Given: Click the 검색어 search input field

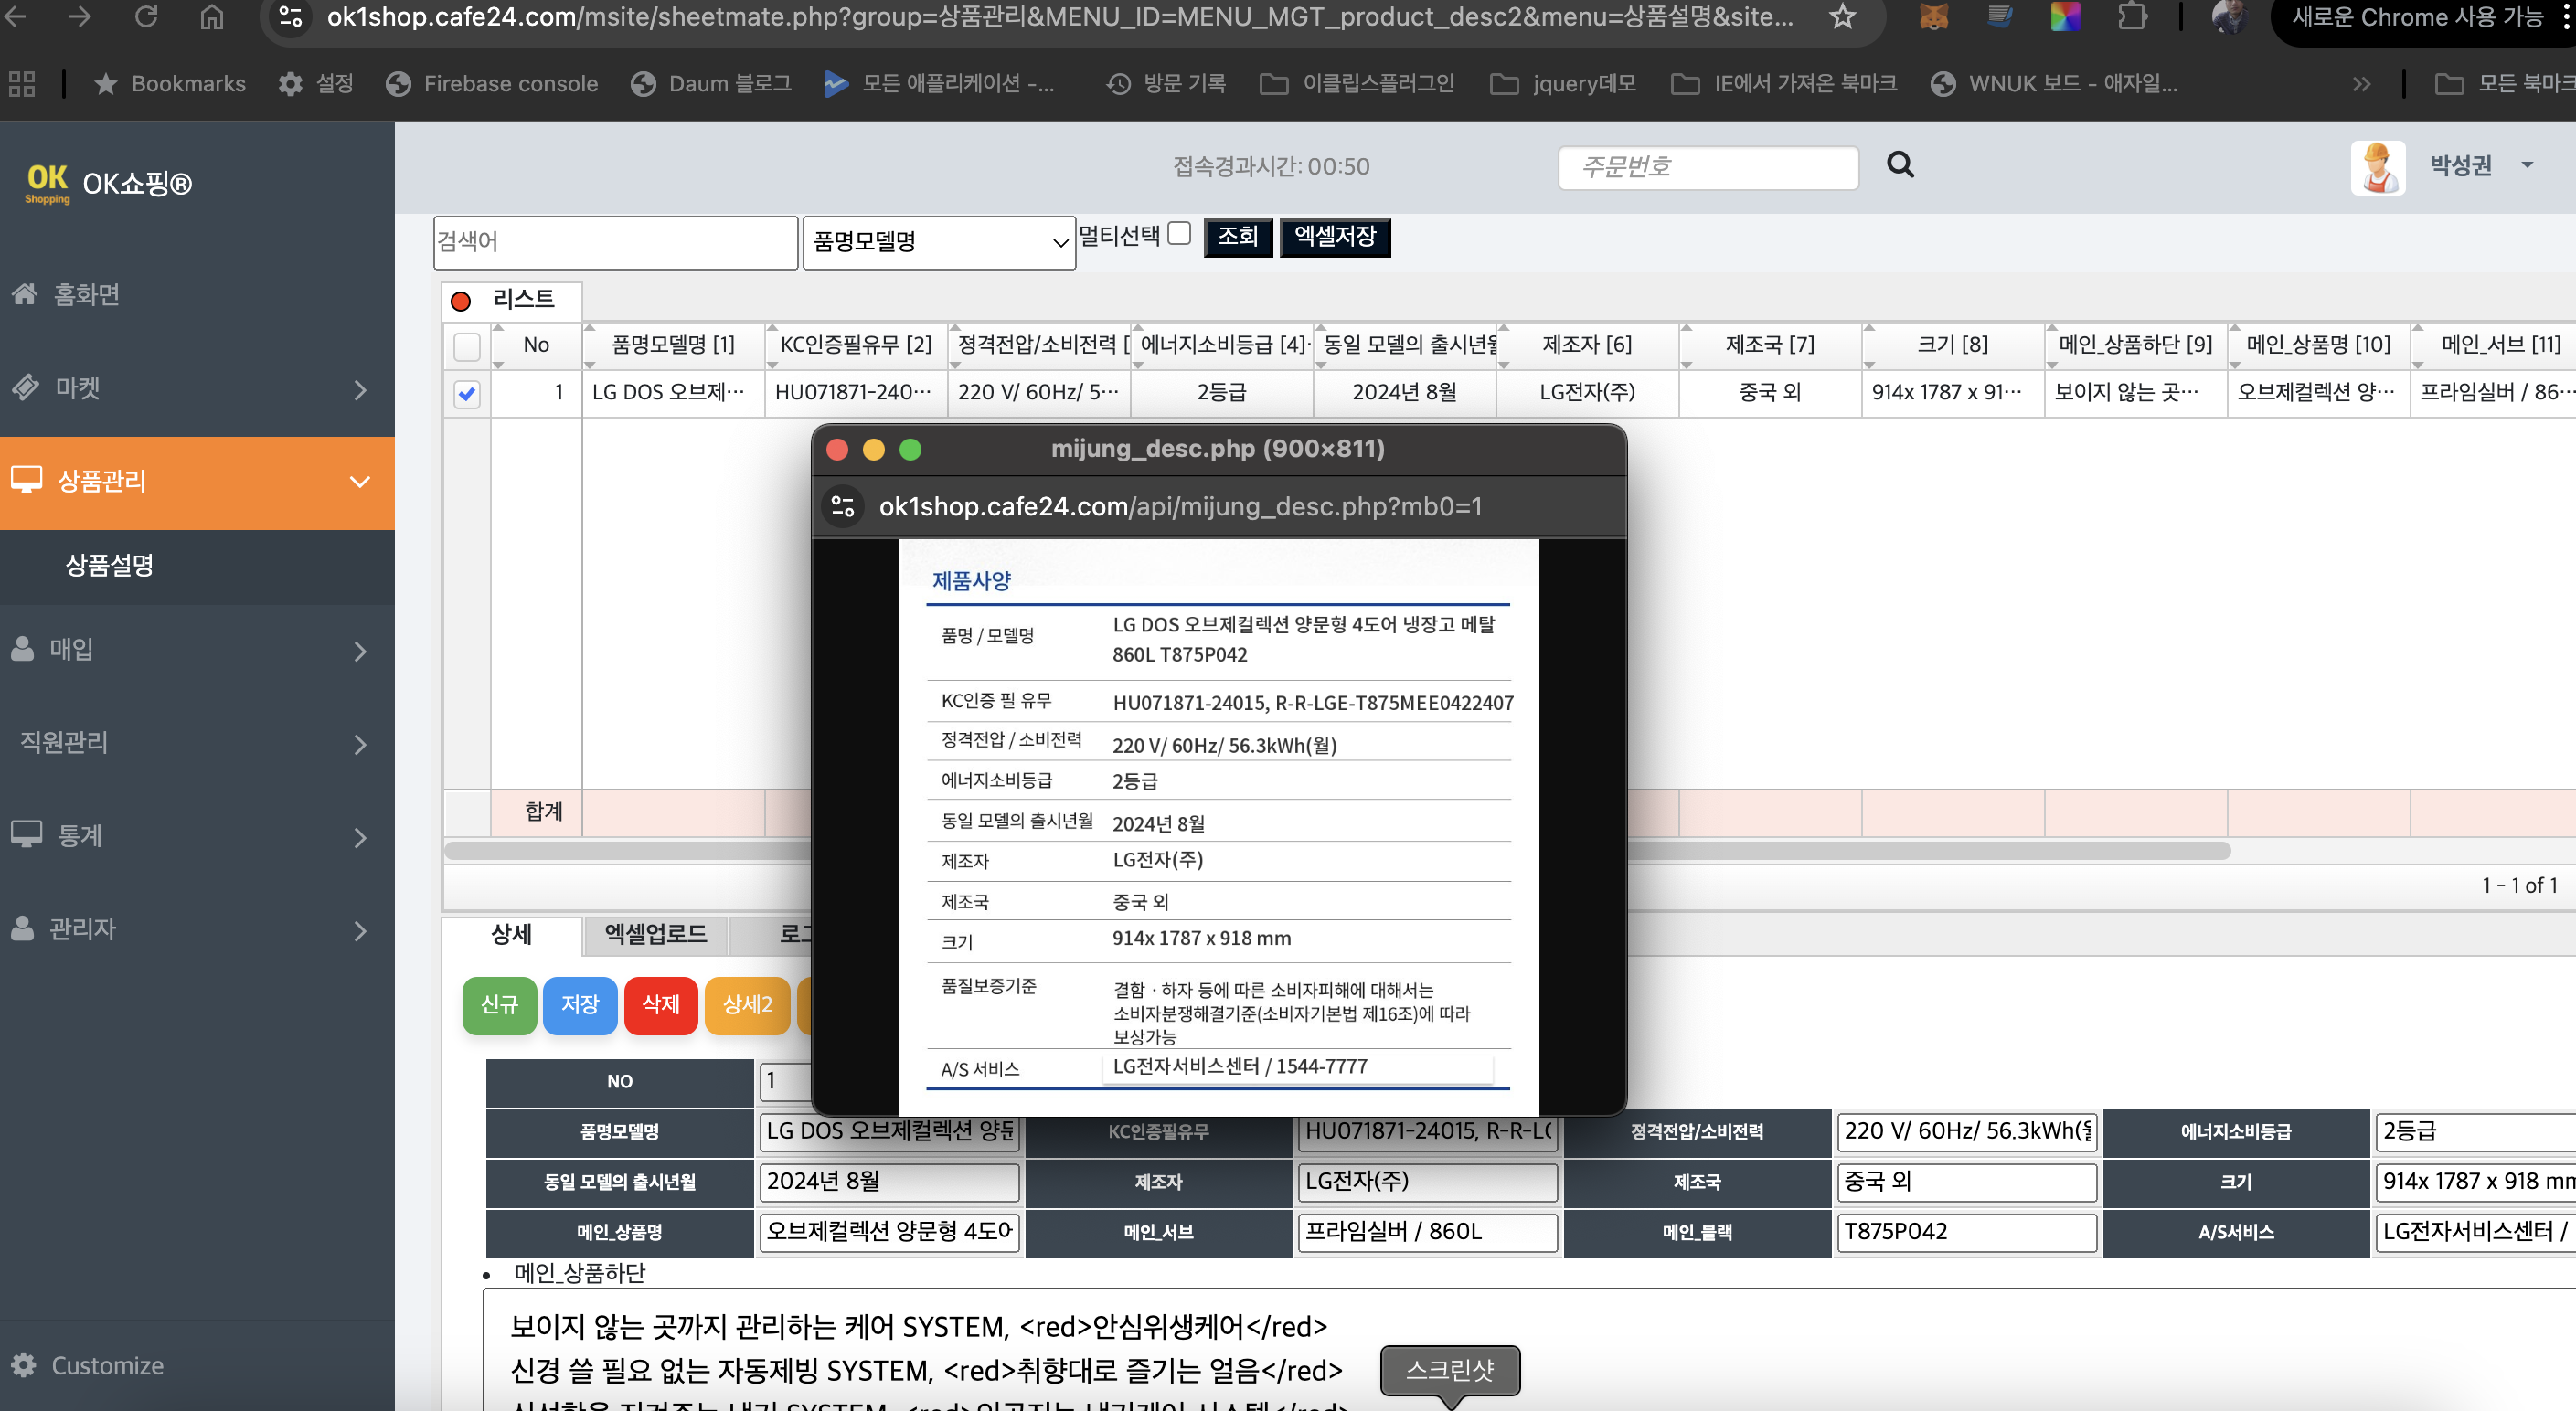Looking at the screenshot, I should (615, 242).
